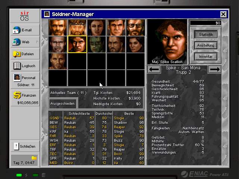Click Tgl. Kosten value $21,484
239x179 pixels.
(x=133, y=93)
